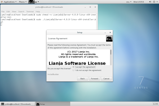Click the workspace switcher showing 1 / 4

coord(156,104)
